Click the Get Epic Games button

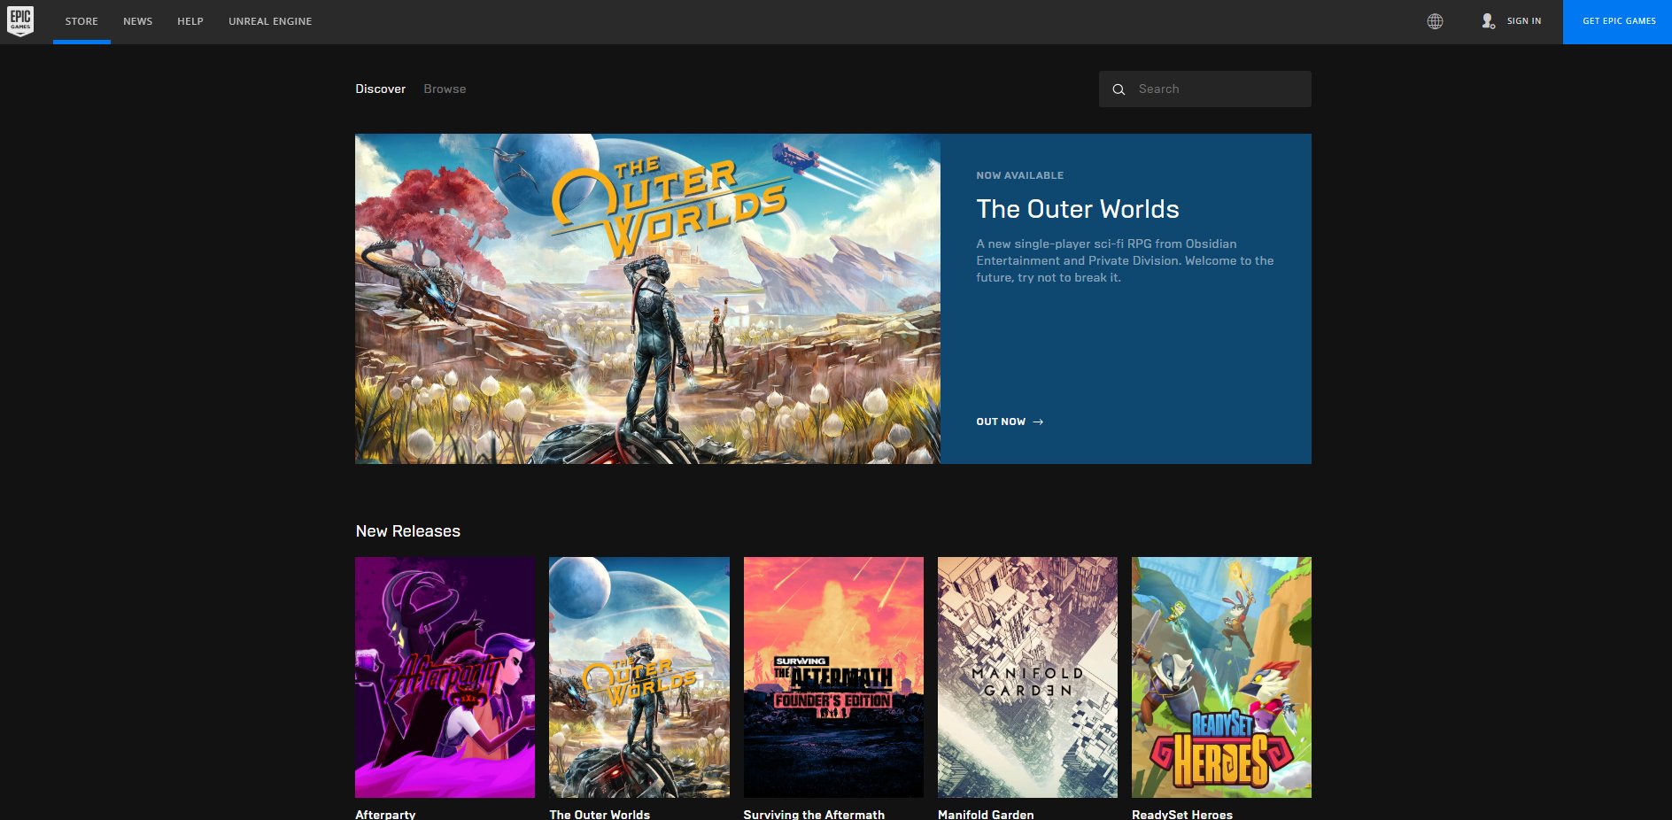(x=1617, y=22)
